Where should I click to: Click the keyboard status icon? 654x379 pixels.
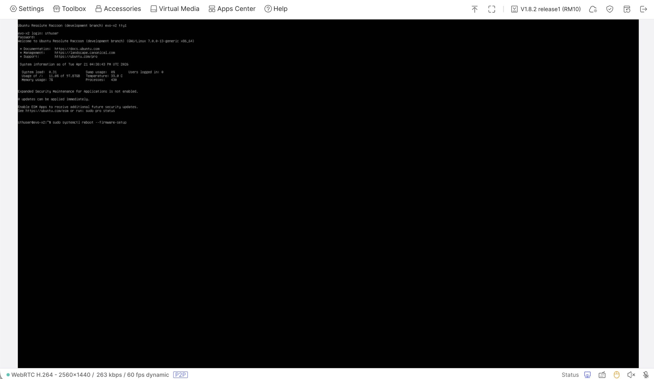[x=602, y=375]
